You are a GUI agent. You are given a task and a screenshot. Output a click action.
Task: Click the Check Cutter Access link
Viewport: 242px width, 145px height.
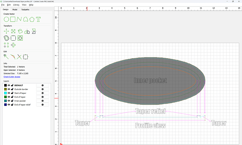tap(12, 76)
